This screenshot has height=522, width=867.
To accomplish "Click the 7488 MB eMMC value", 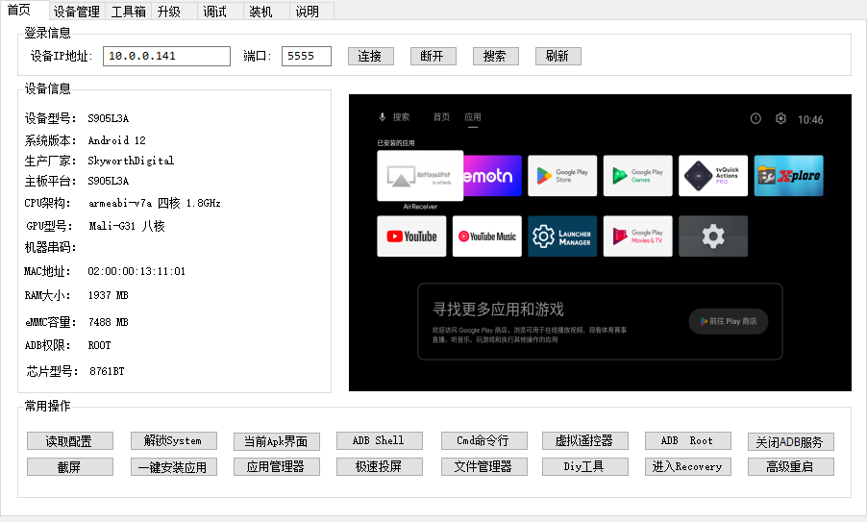I will coord(108,322).
